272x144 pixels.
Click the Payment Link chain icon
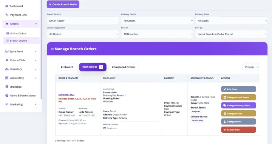pos(7,15)
